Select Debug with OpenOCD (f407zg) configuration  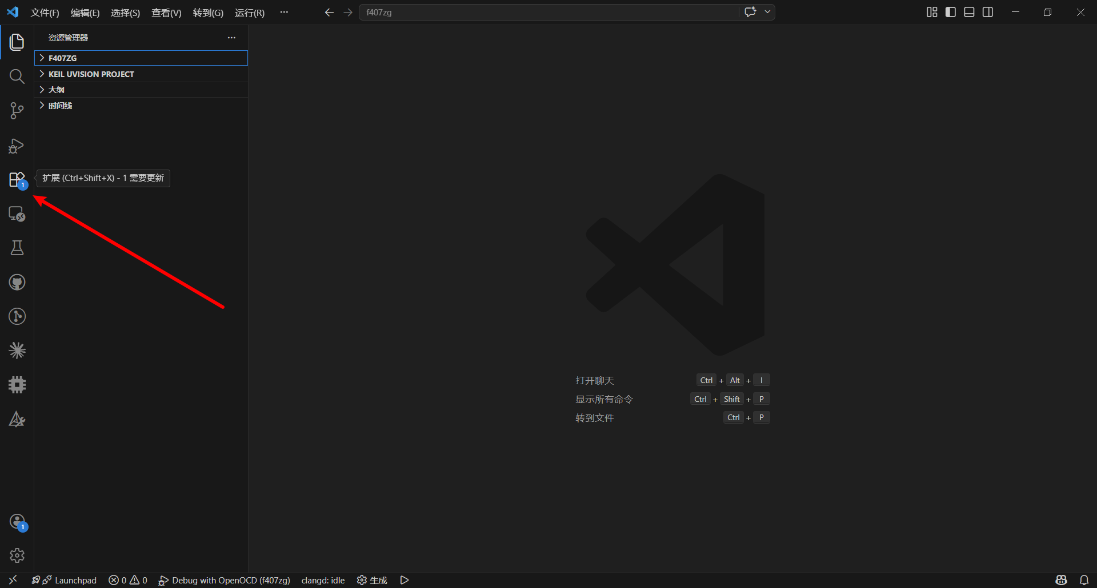click(x=224, y=580)
